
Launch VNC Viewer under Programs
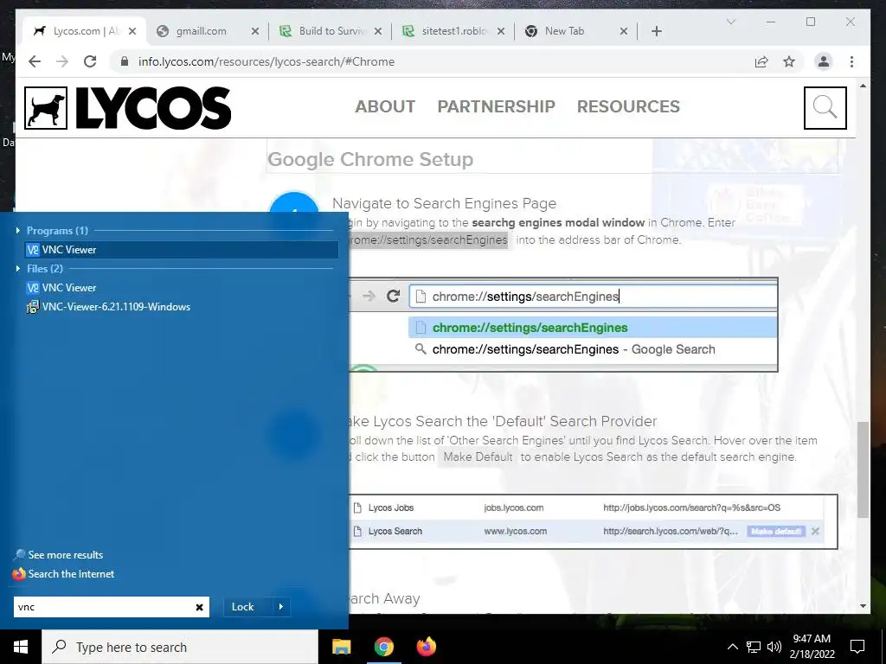[182, 250]
